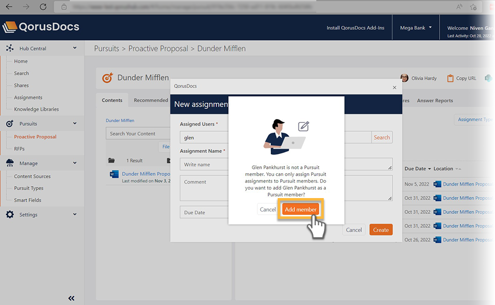Collapse sidebar with double chevron icon
Screen dimensions: 495x305
71,298
